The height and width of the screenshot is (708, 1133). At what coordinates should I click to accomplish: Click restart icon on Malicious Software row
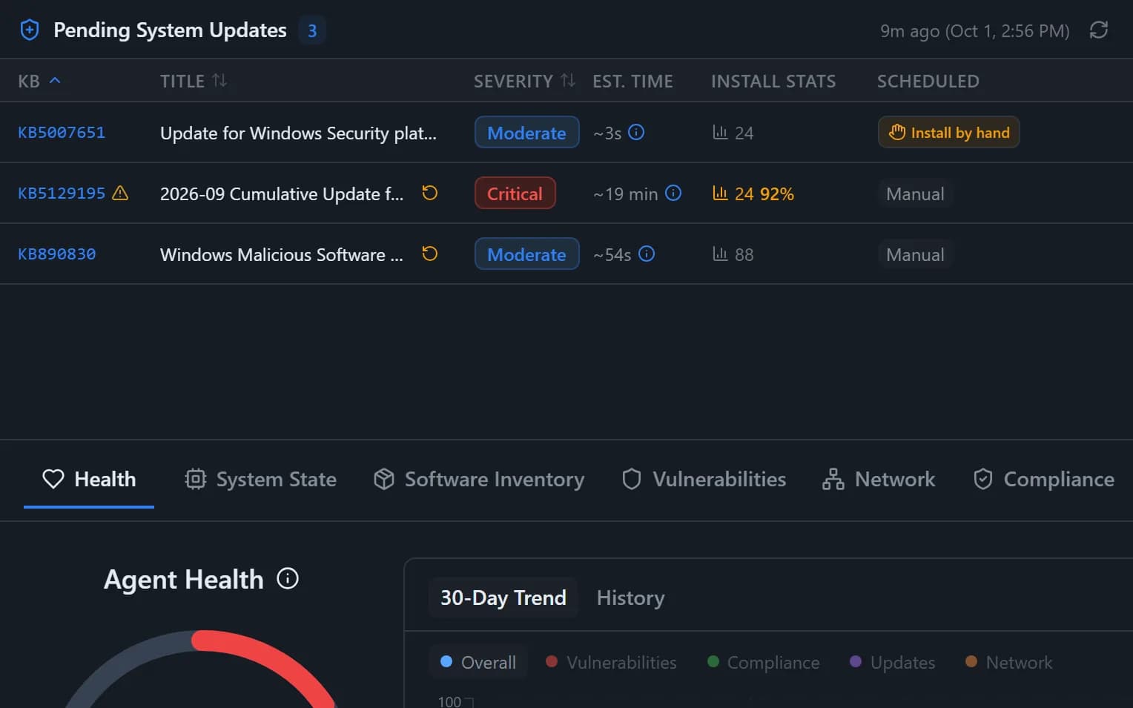pyautogui.click(x=430, y=254)
